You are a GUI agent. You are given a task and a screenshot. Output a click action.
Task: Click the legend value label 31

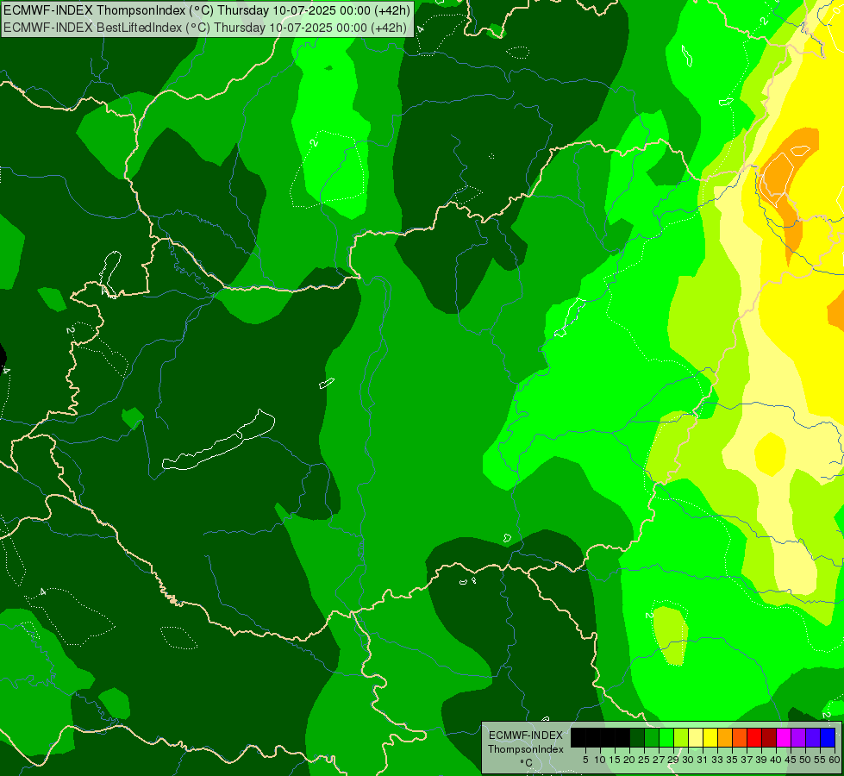click(x=703, y=760)
